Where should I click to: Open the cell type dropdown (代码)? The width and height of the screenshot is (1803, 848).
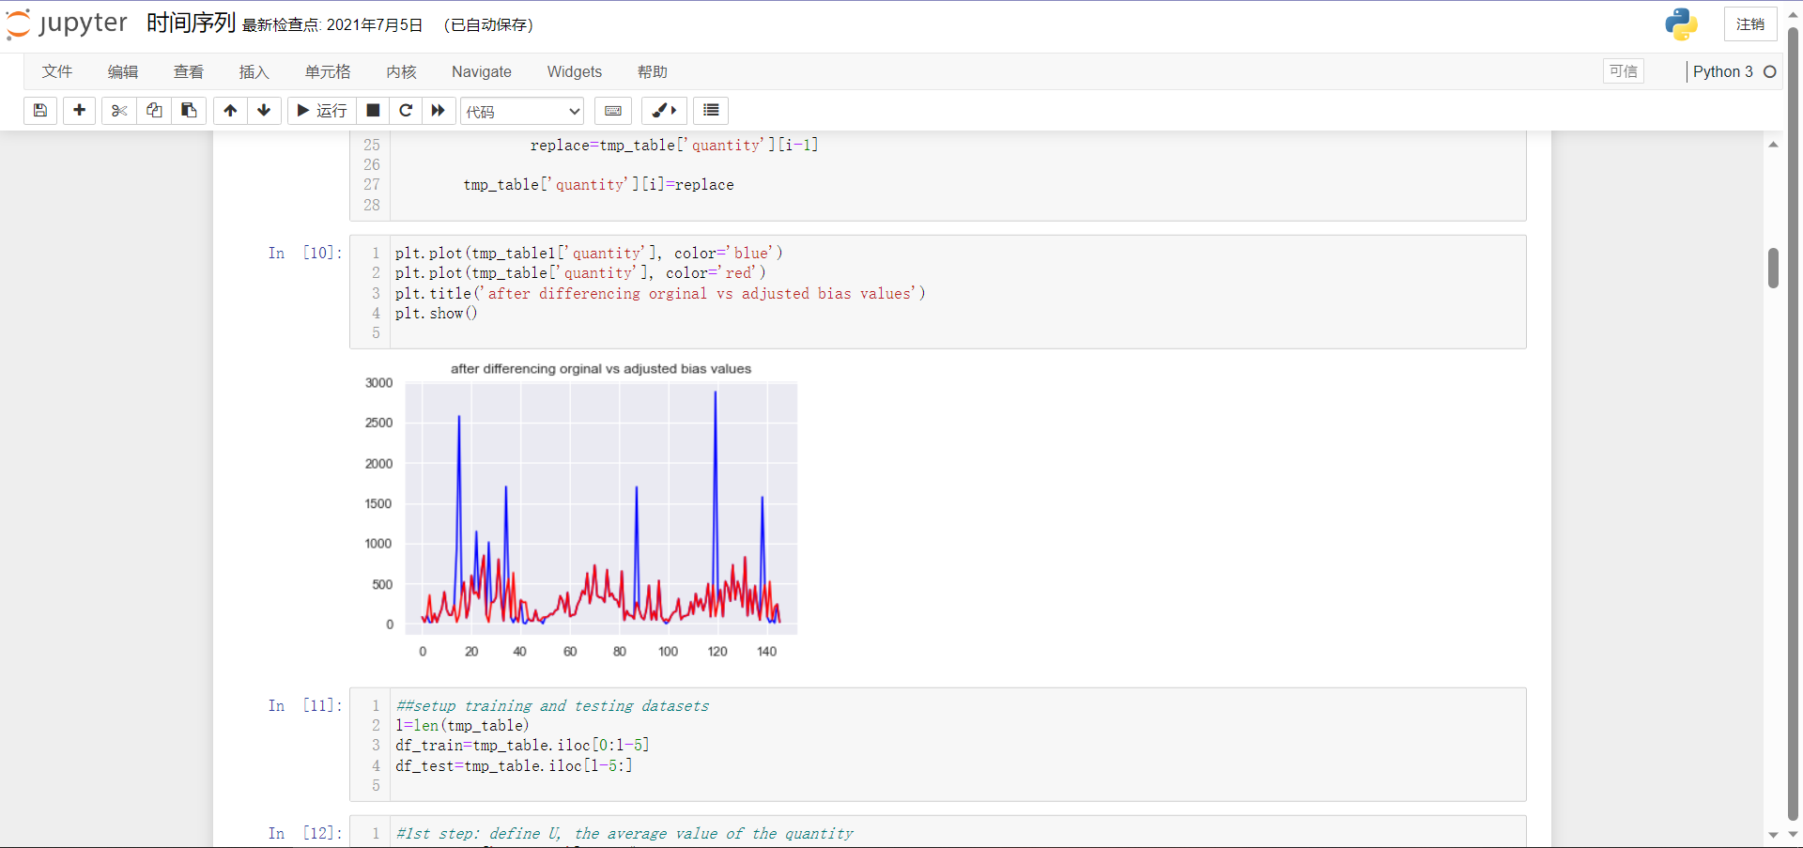pyautogui.click(x=522, y=111)
